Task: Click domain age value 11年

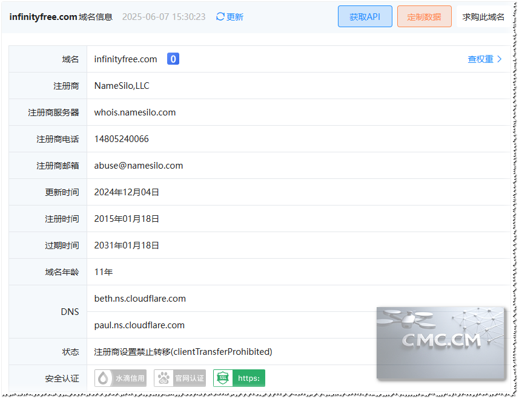Action: tap(104, 272)
